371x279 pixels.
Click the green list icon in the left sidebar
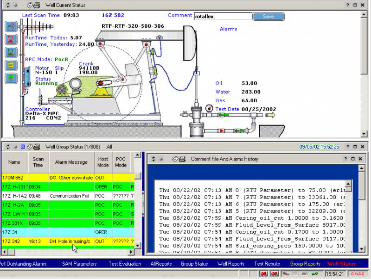point(11,78)
